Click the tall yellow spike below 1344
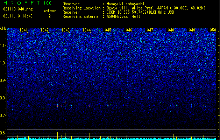The height and width of the screenshot is (140, 220). point(90,136)
